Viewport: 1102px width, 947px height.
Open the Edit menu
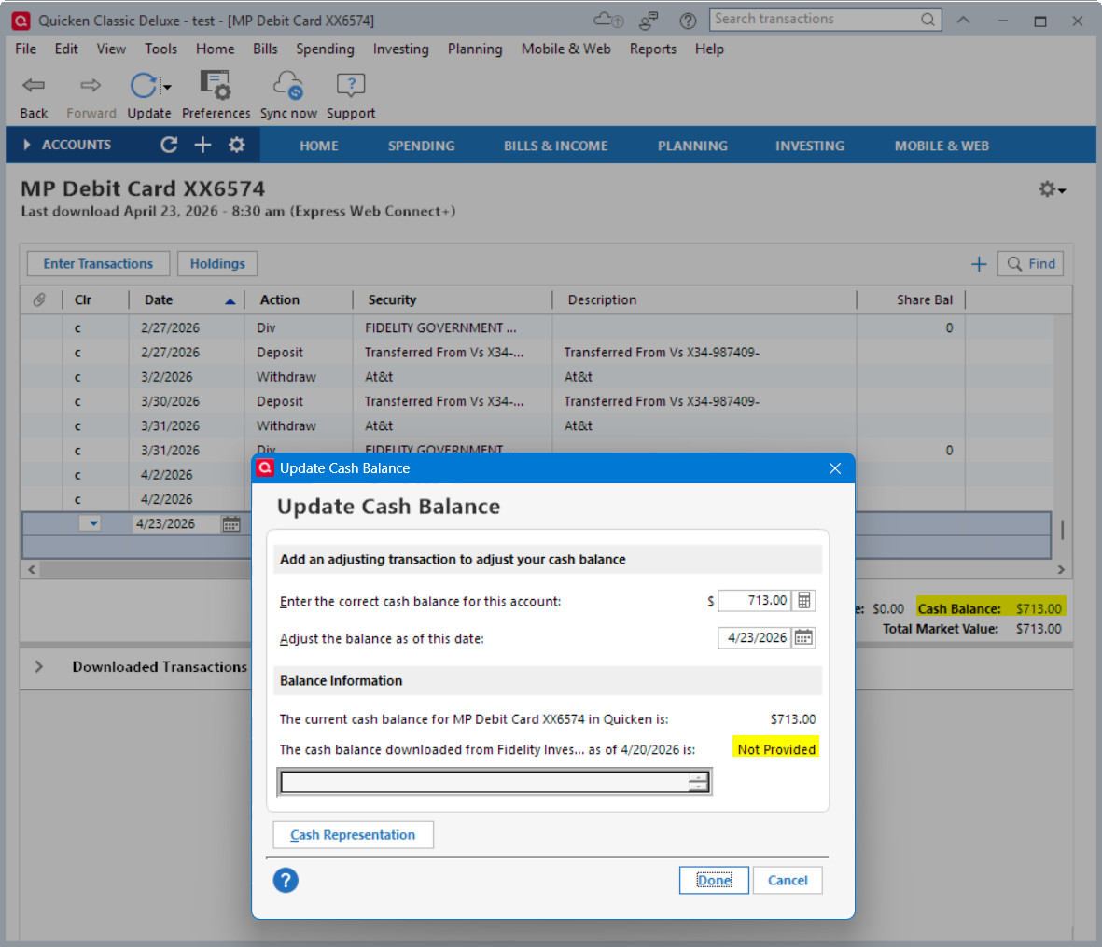coord(66,49)
